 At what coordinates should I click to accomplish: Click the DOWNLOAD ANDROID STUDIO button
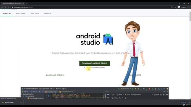pos(95,63)
